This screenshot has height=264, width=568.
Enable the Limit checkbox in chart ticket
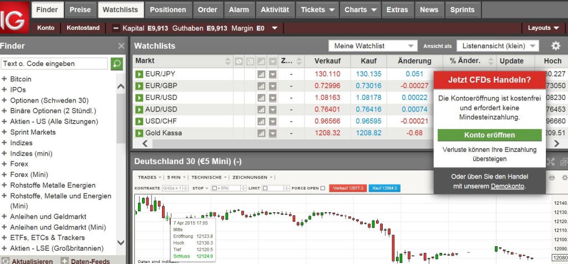pos(265,189)
